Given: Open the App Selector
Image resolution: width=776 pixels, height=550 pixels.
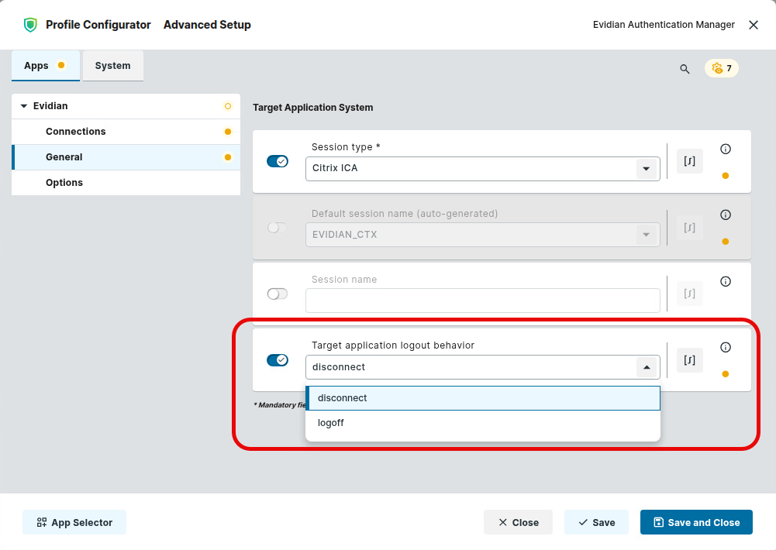Looking at the screenshot, I should pos(74,522).
